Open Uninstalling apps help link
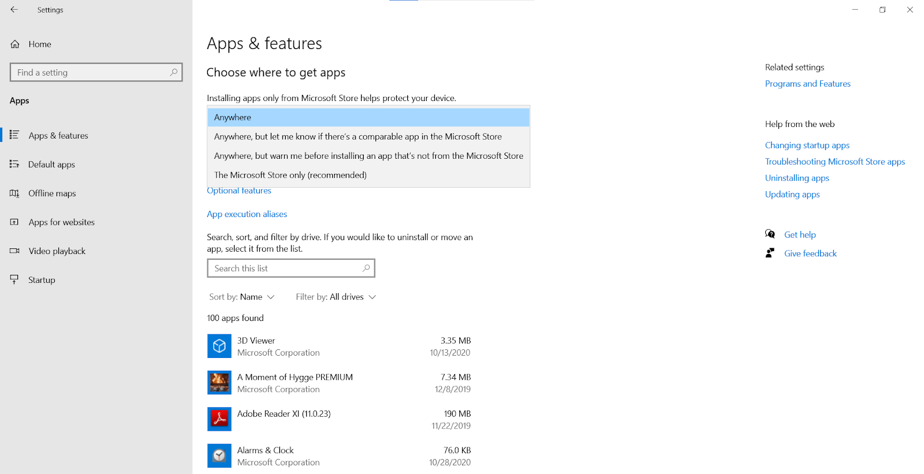This screenshot has width=924, height=474. tap(797, 178)
